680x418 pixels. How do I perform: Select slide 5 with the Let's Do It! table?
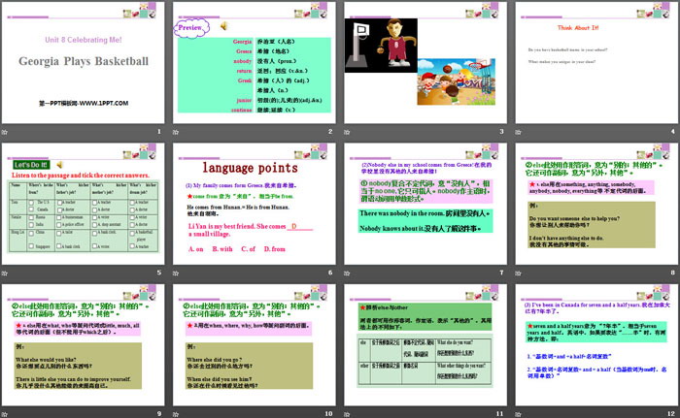[x=84, y=204]
